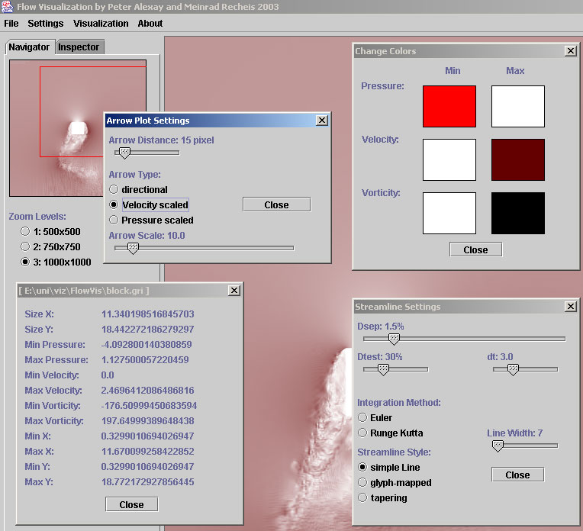Click the Arrow Scale slider handle

click(133, 248)
